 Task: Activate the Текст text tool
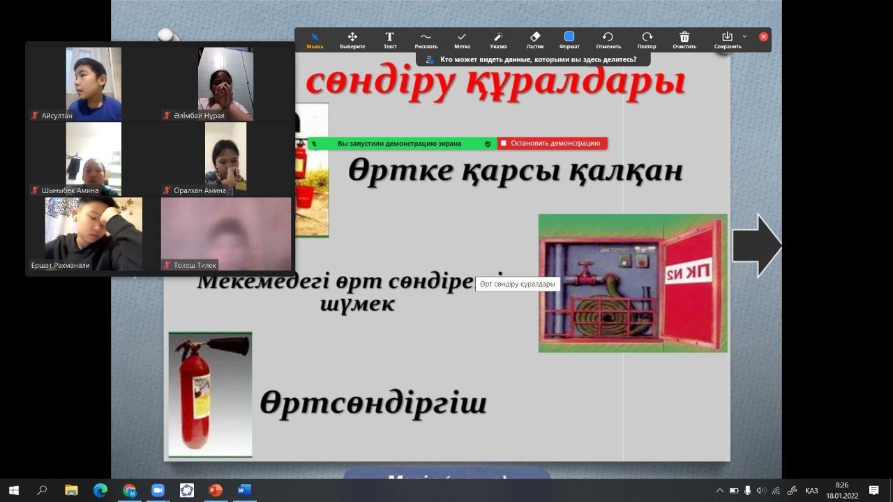point(390,40)
